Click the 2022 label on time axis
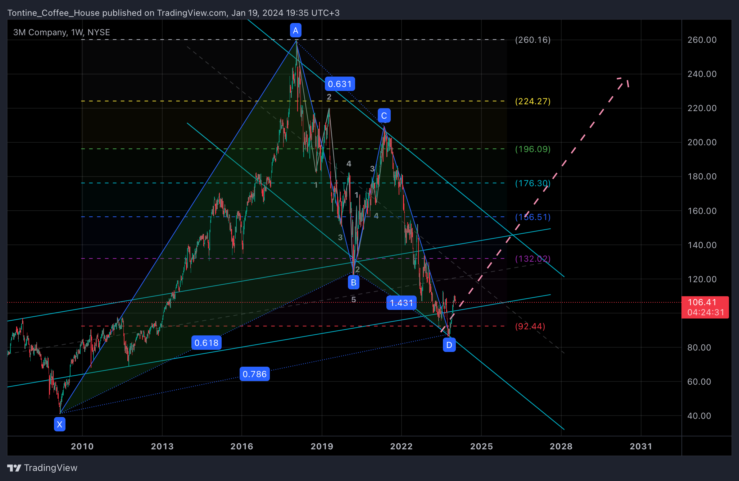739x481 pixels. point(402,446)
